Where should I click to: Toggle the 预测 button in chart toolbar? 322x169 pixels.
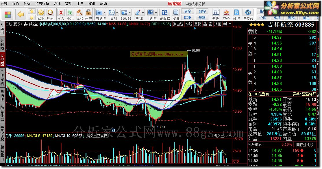[218, 24]
